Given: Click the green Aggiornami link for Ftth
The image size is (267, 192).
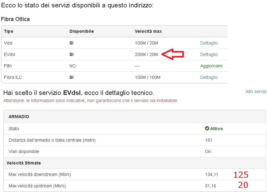Looking at the screenshot, I should click(x=211, y=66).
